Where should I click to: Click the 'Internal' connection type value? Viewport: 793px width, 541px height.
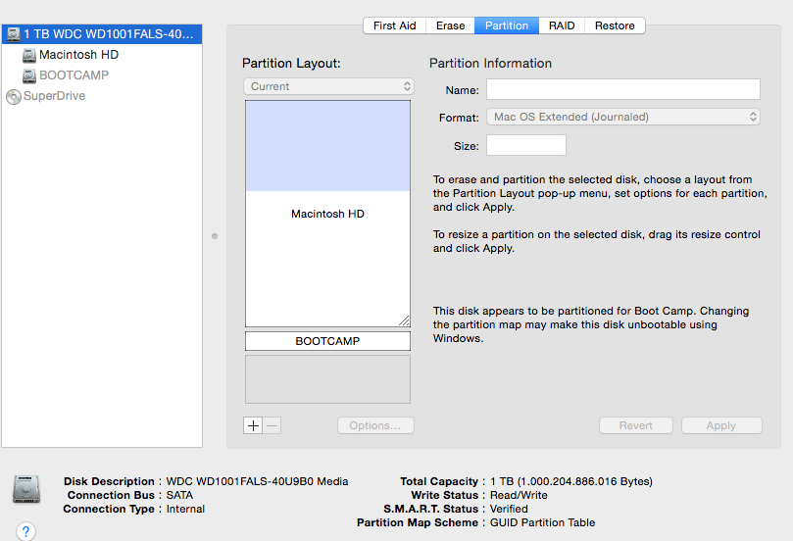185,509
